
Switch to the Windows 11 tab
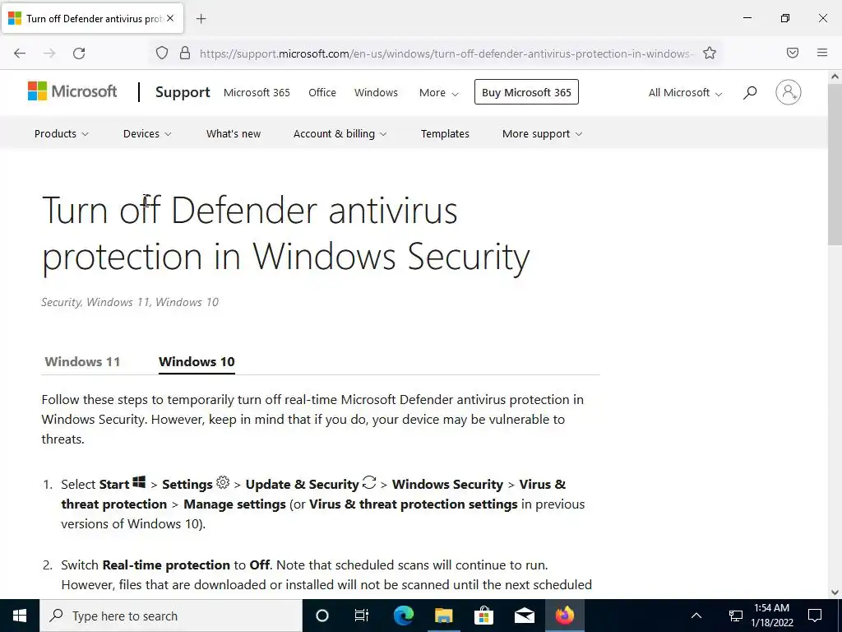82,362
